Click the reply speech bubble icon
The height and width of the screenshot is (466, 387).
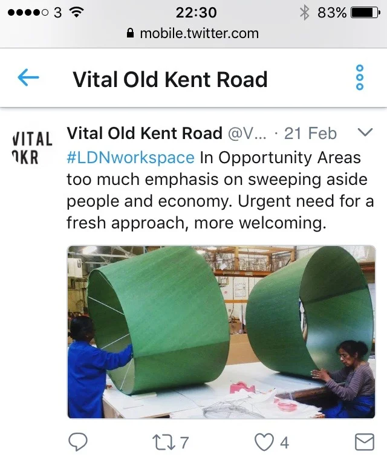pyautogui.click(x=78, y=442)
